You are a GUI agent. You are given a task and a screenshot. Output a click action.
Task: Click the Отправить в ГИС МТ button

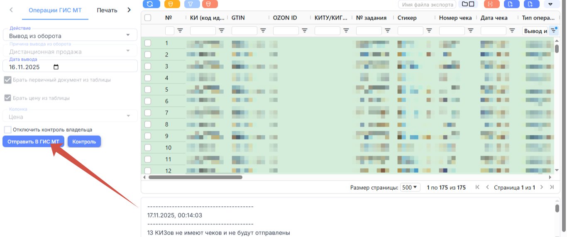tap(33, 142)
